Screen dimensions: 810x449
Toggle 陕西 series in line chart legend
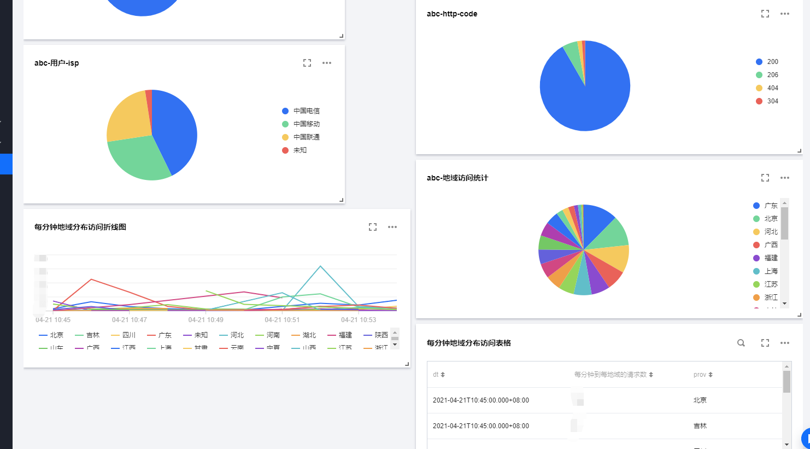click(376, 335)
